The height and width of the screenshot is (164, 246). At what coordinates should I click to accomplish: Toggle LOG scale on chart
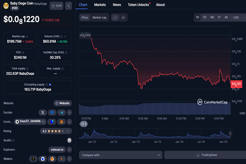click(x=236, y=17)
